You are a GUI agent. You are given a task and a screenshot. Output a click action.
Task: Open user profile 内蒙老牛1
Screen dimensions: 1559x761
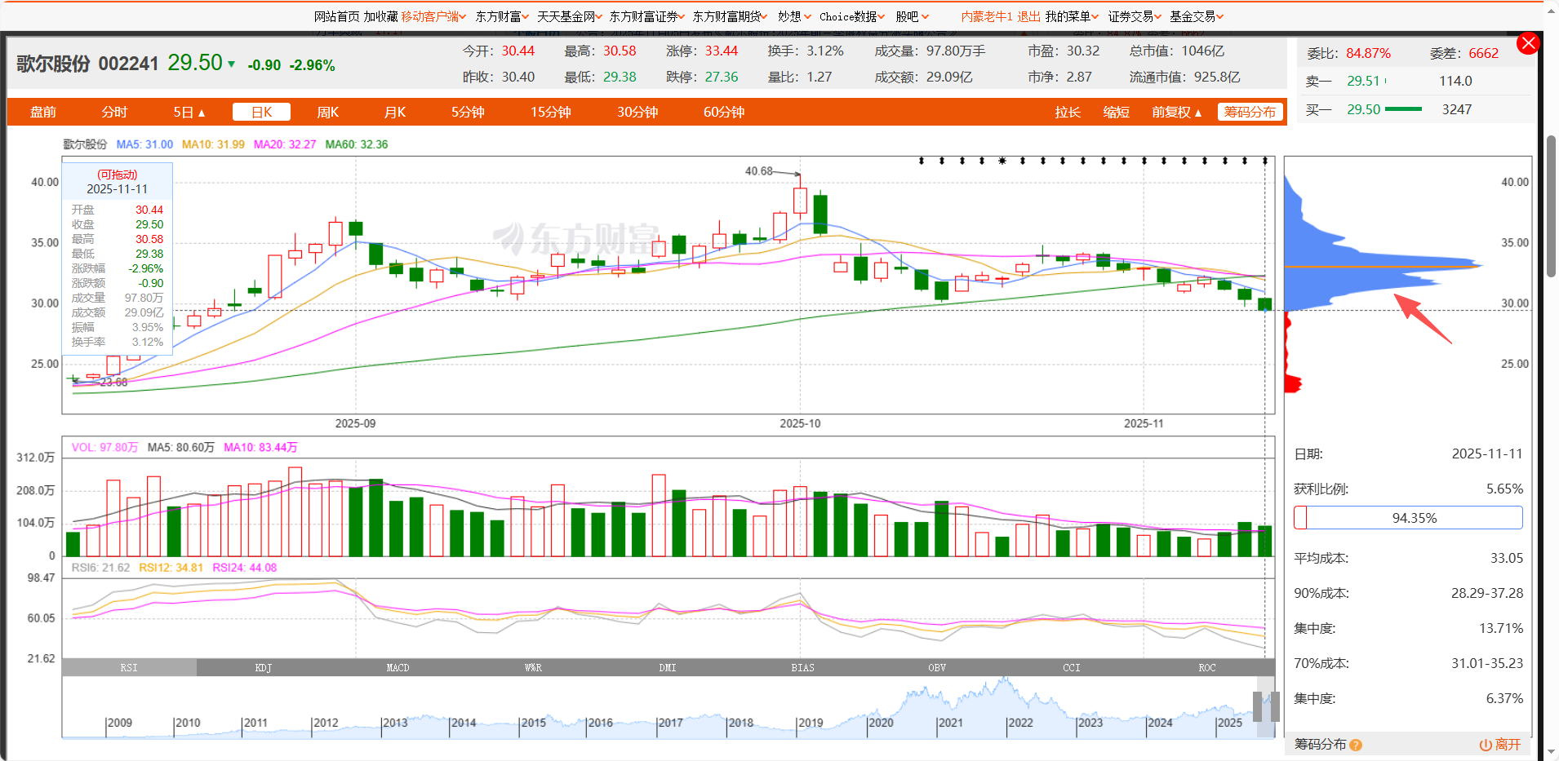pos(987,16)
